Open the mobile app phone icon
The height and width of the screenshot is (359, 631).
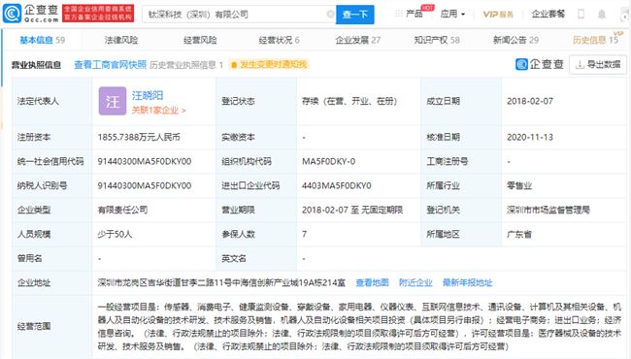[x=581, y=15]
